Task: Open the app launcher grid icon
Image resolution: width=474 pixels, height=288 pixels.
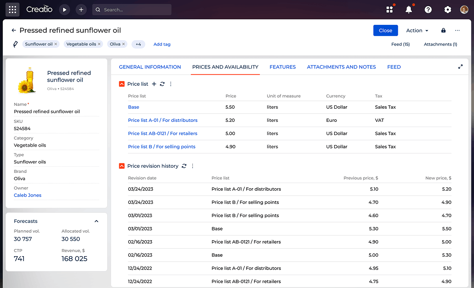Action: pos(13,9)
